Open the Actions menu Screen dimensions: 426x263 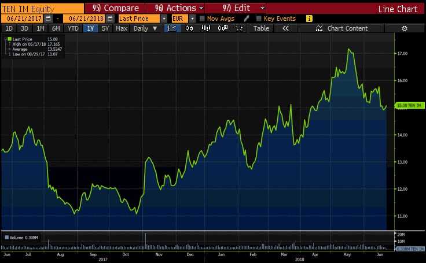click(179, 8)
